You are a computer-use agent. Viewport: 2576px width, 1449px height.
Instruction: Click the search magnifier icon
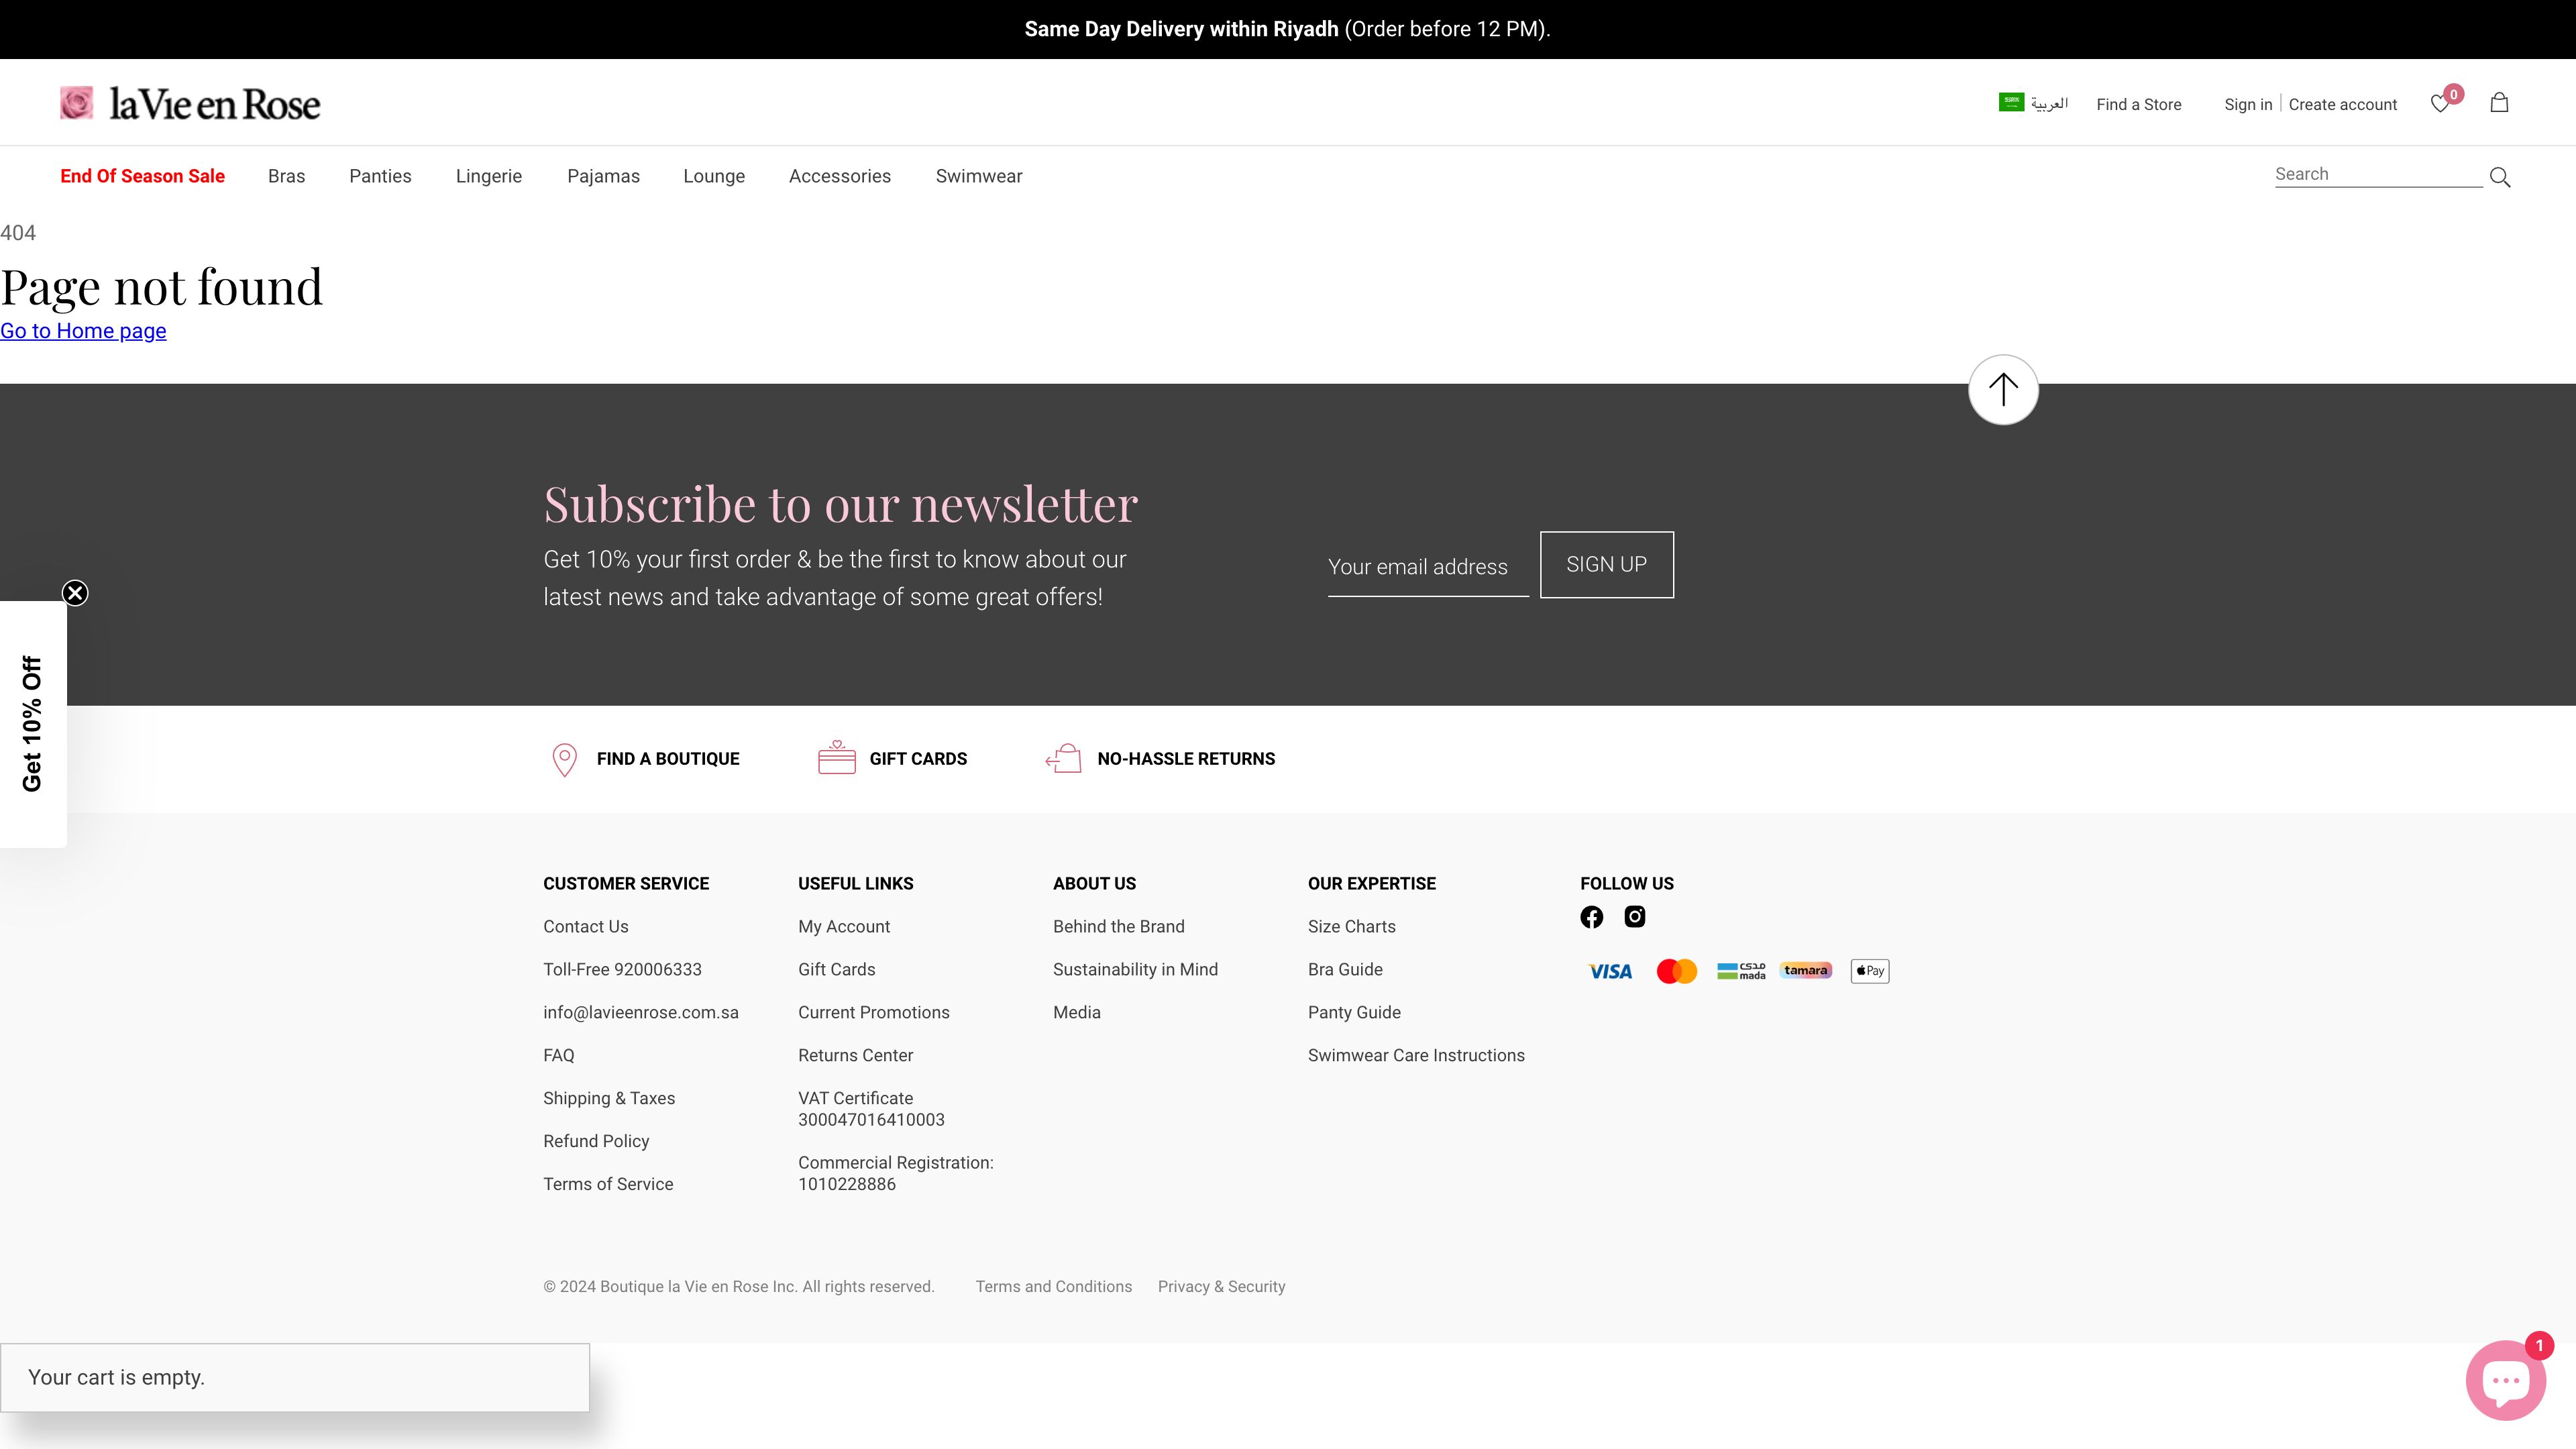coord(2500,177)
